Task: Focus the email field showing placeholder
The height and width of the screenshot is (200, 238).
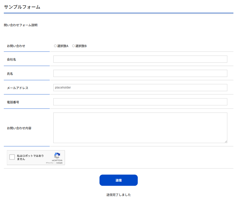Action: pos(140,88)
